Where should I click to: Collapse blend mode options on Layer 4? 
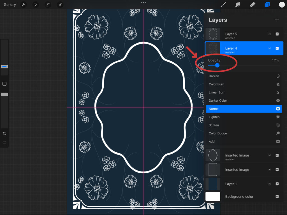(x=270, y=48)
